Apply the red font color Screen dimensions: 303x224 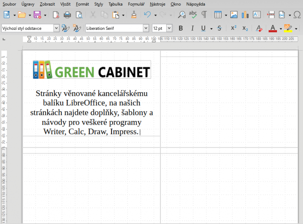coord(273,29)
